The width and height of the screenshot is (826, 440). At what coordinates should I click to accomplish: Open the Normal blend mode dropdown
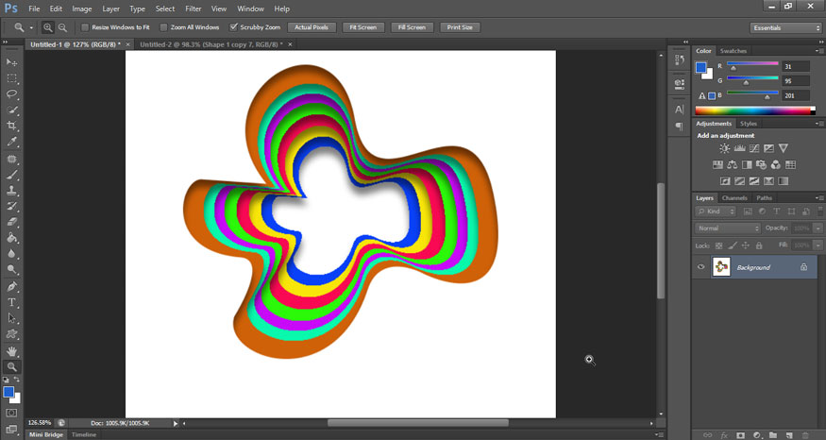728,228
